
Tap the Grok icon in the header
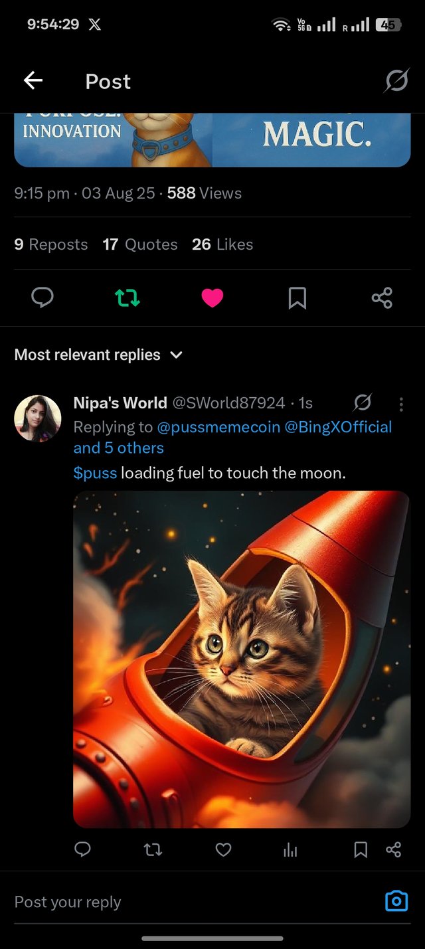(x=396, y=81)
